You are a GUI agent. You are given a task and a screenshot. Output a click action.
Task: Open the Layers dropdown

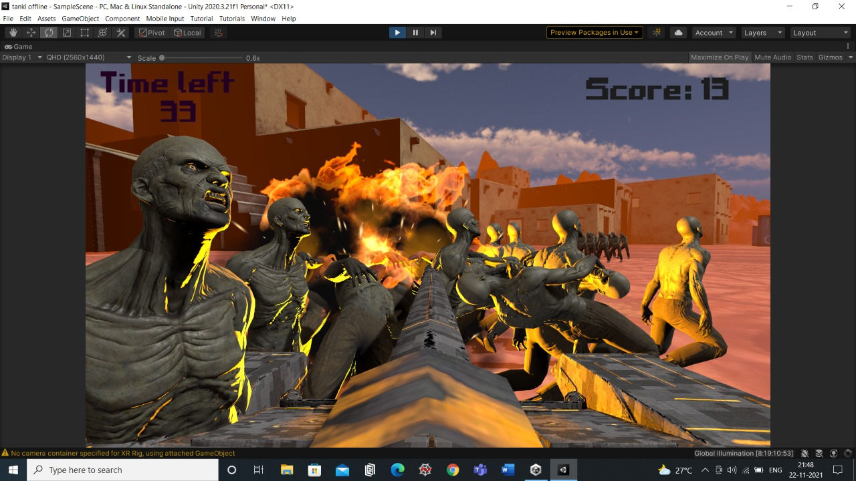click(762, 32)
